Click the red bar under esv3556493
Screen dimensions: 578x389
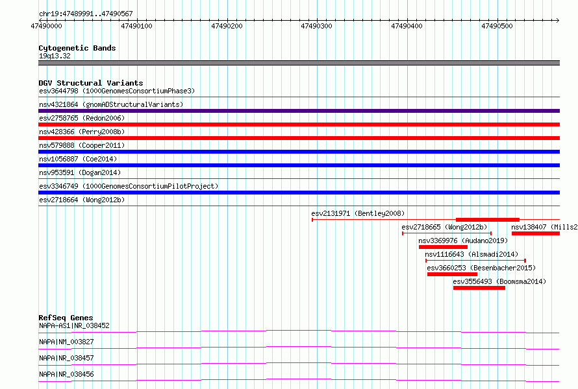pos(479,288)
